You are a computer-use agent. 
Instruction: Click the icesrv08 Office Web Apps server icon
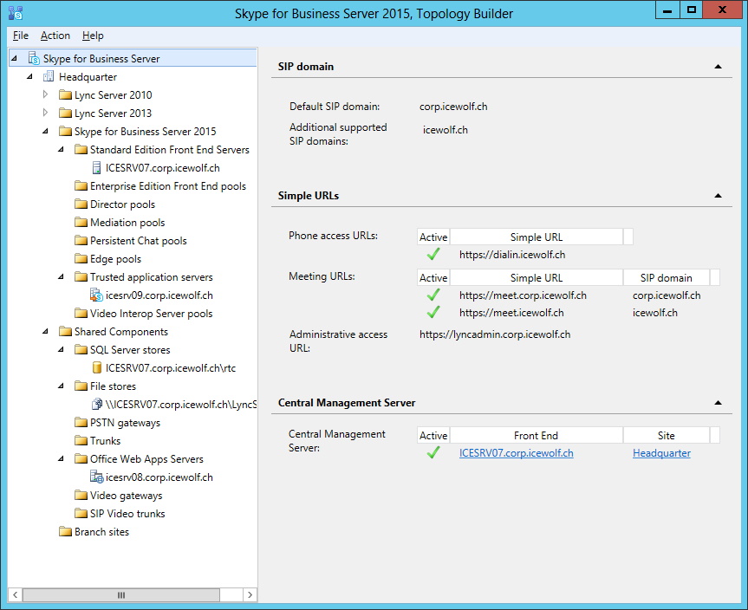97,477
